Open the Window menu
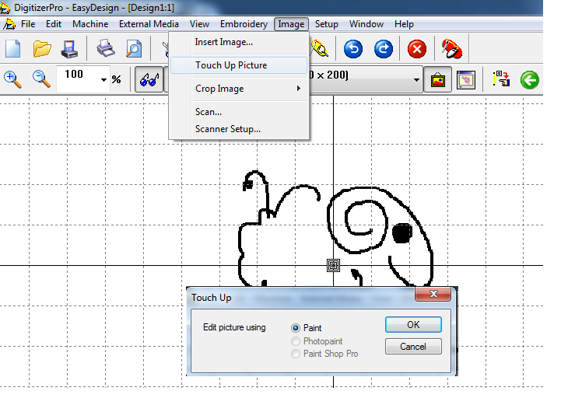 (x=366, y=24)
